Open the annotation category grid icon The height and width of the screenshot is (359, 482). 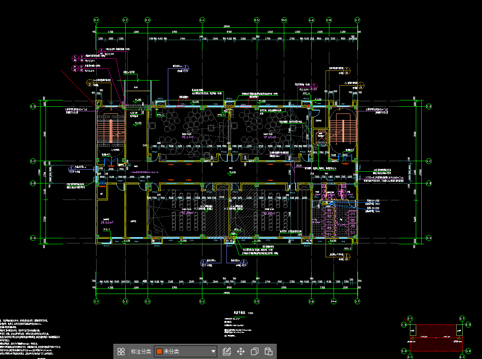121,351
